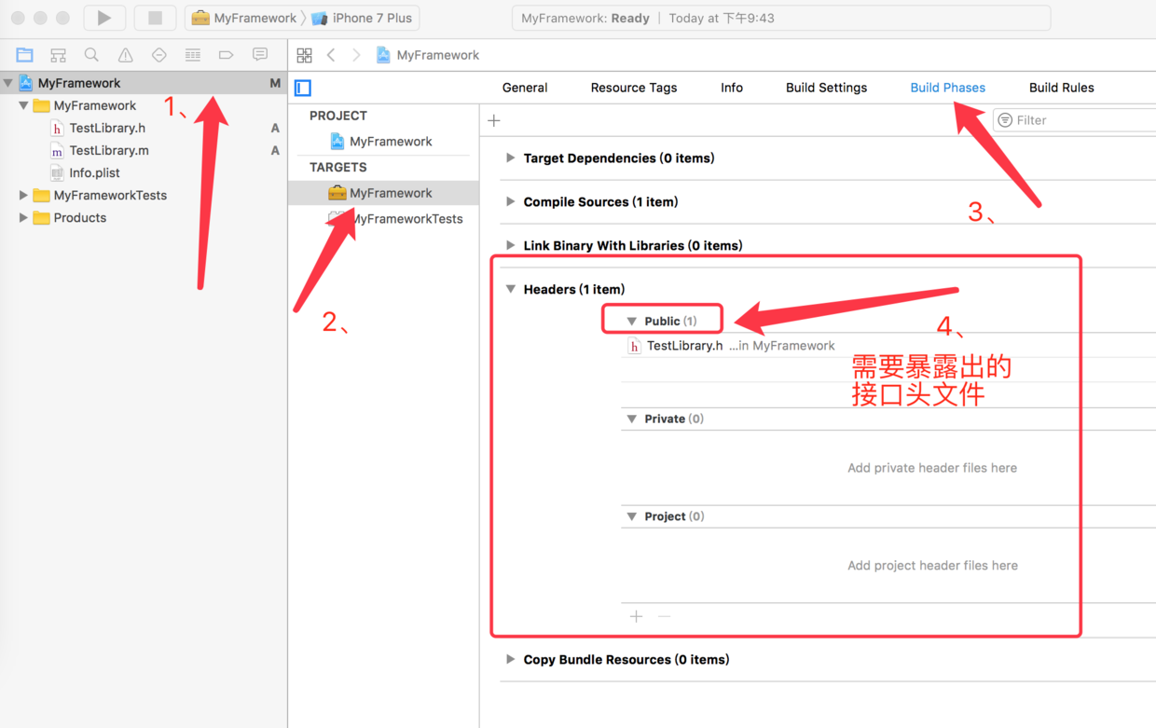
Task: Collapse the Public headers group
Action: click(x=631, y=321)
